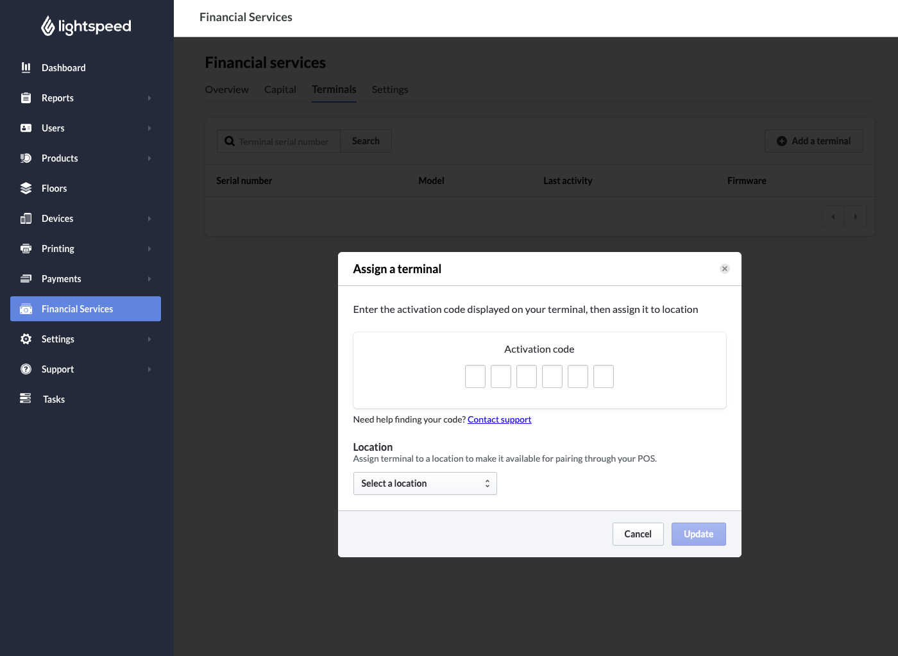Focus the first activation code box
898x656 pixels.
[475, 376]
